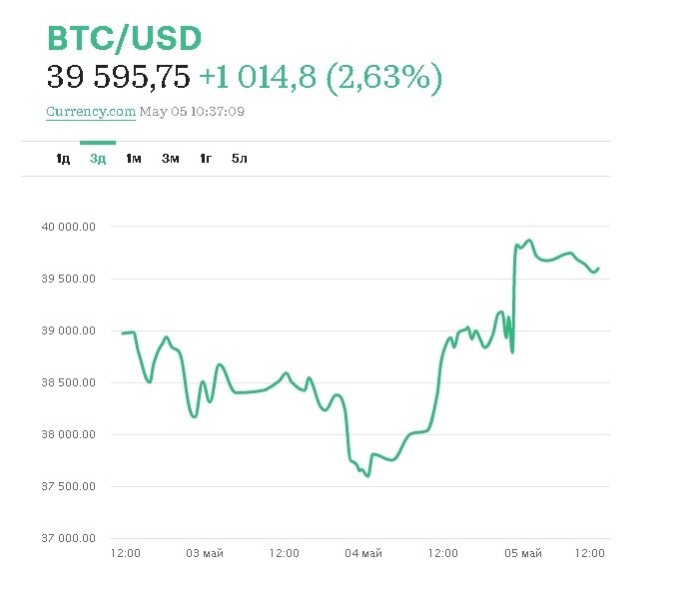Click the +1 014,8 (2,63%) change value
Viewport: 693px width, 595px height.
coord(321,77)
